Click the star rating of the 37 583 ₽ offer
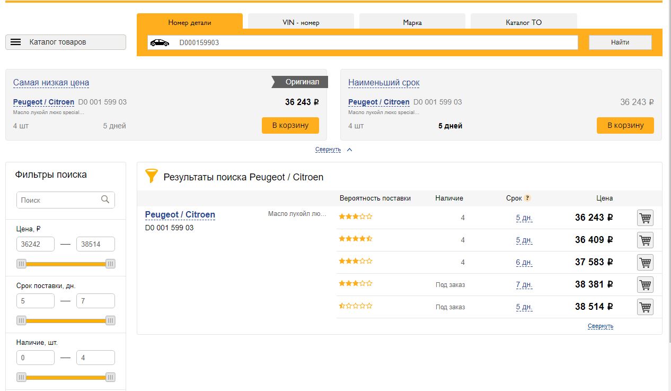Image resolution: width=671 pixels, height=391 pixels. point(356,261)
